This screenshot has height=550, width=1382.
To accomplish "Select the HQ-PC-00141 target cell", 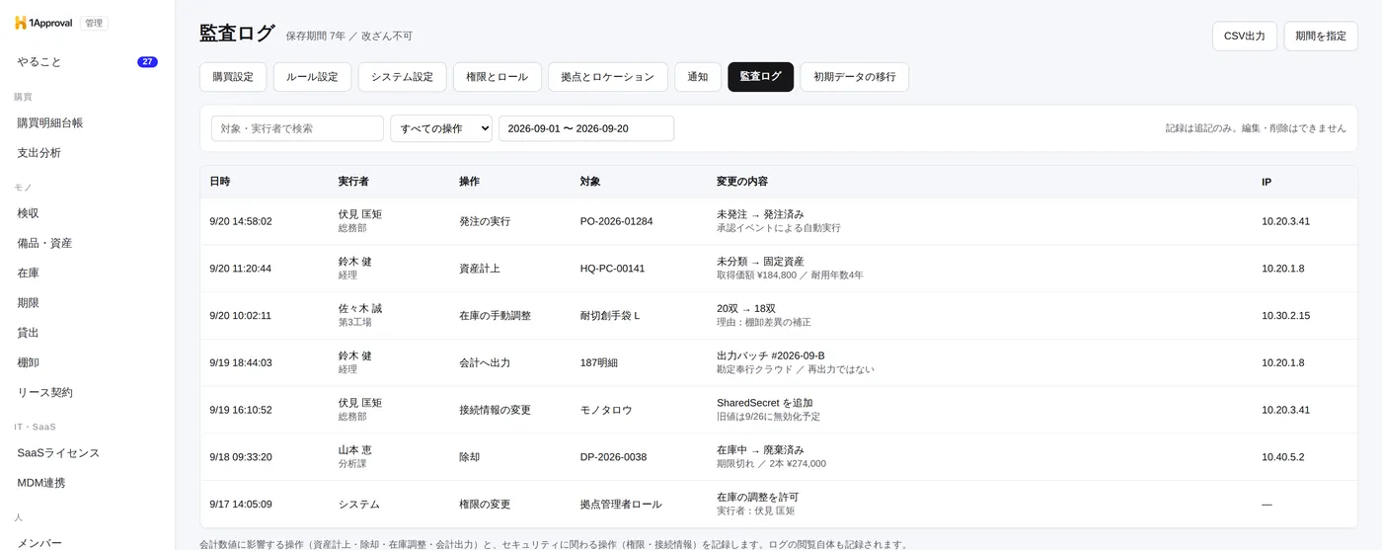I will pos(612,269).
